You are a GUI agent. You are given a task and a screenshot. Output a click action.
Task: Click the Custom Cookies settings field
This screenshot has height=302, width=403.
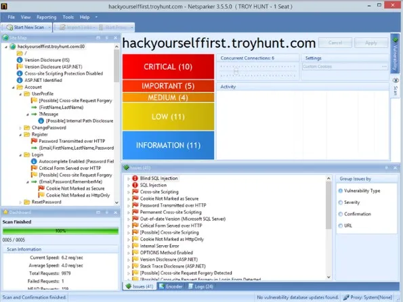(345, 66)
